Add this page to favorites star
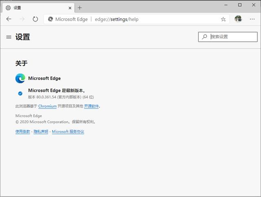Viewport: 261px width, 197px height. (x=223, y=19)
